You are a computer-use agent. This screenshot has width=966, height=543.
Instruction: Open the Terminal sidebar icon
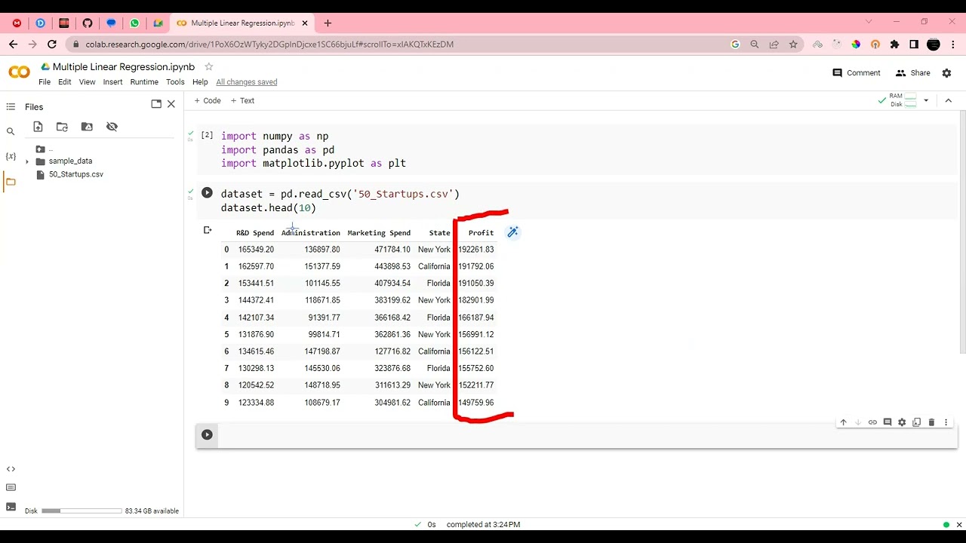11,507
